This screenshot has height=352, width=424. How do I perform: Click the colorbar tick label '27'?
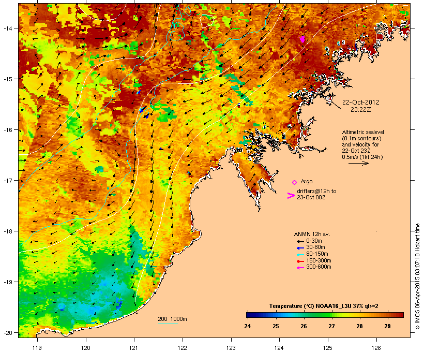[331, 326]
